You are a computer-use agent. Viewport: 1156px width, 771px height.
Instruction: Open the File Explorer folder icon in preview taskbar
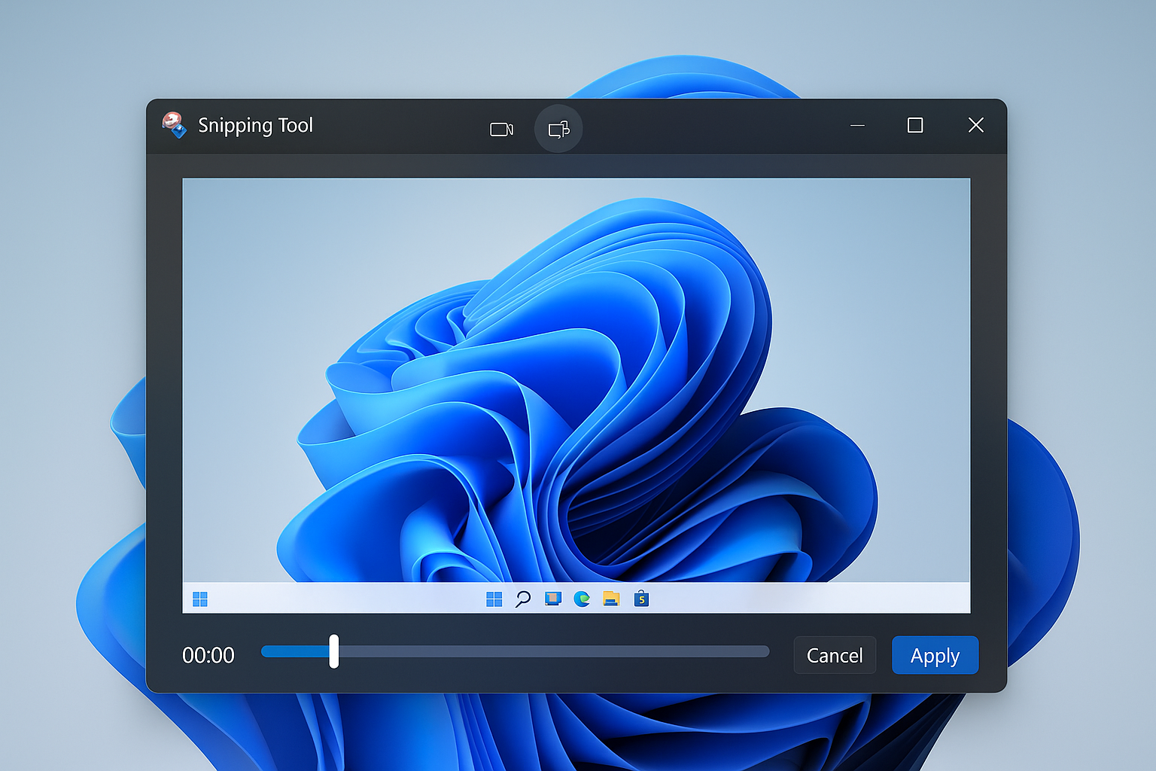click(611, 599)
